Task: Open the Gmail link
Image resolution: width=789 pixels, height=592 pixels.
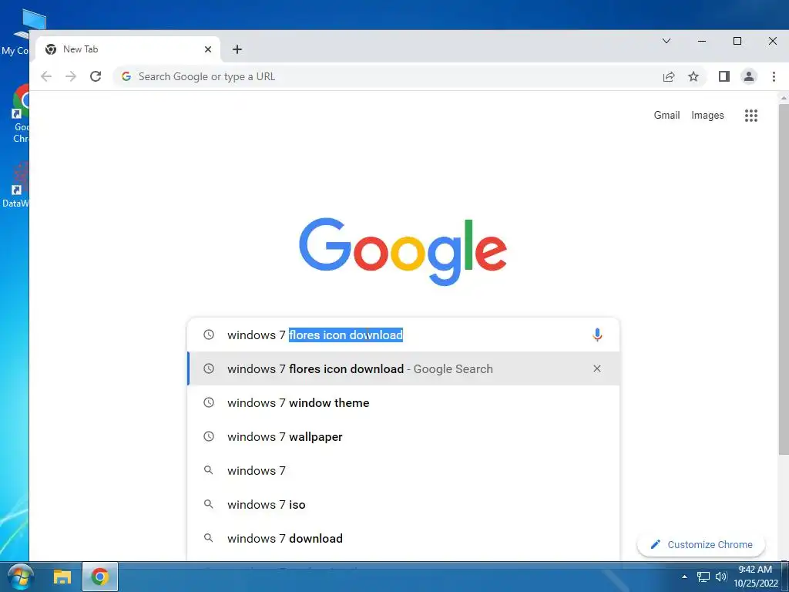Action: pos(666,116)
